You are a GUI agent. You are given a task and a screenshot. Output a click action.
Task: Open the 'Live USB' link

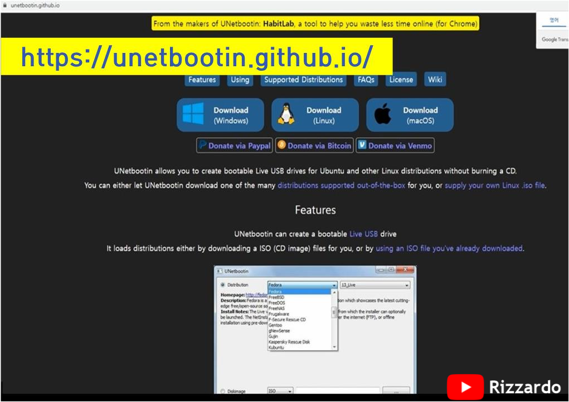363,234
